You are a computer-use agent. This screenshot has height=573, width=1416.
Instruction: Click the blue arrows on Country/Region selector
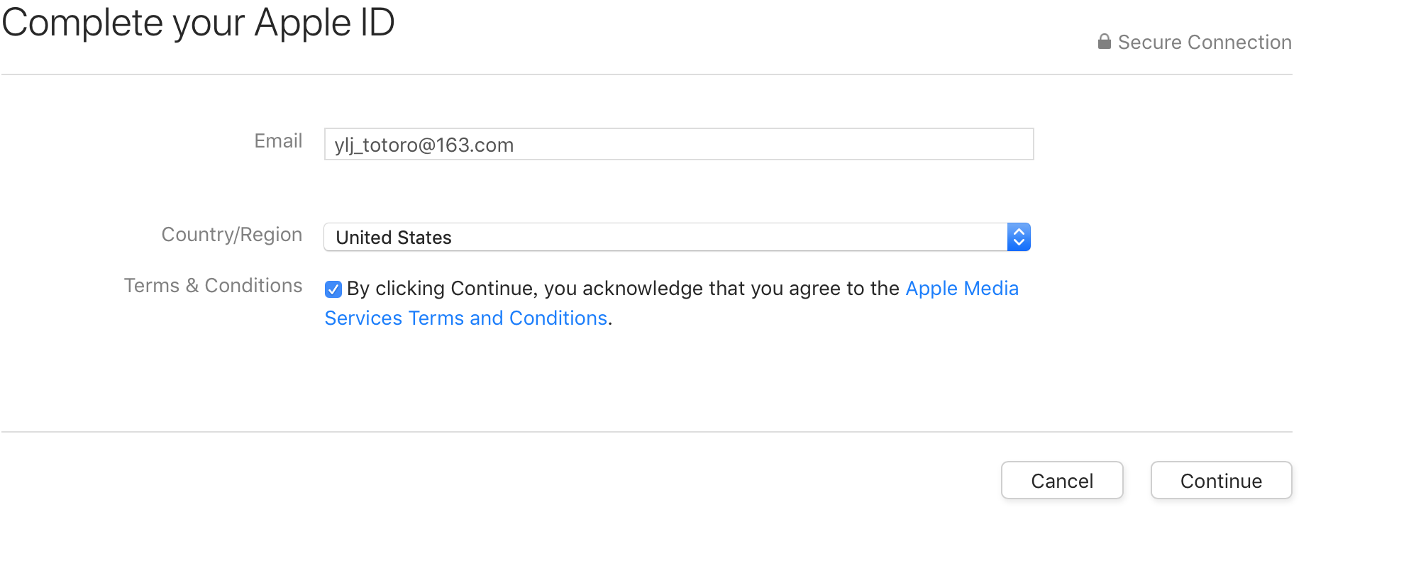1019,237
